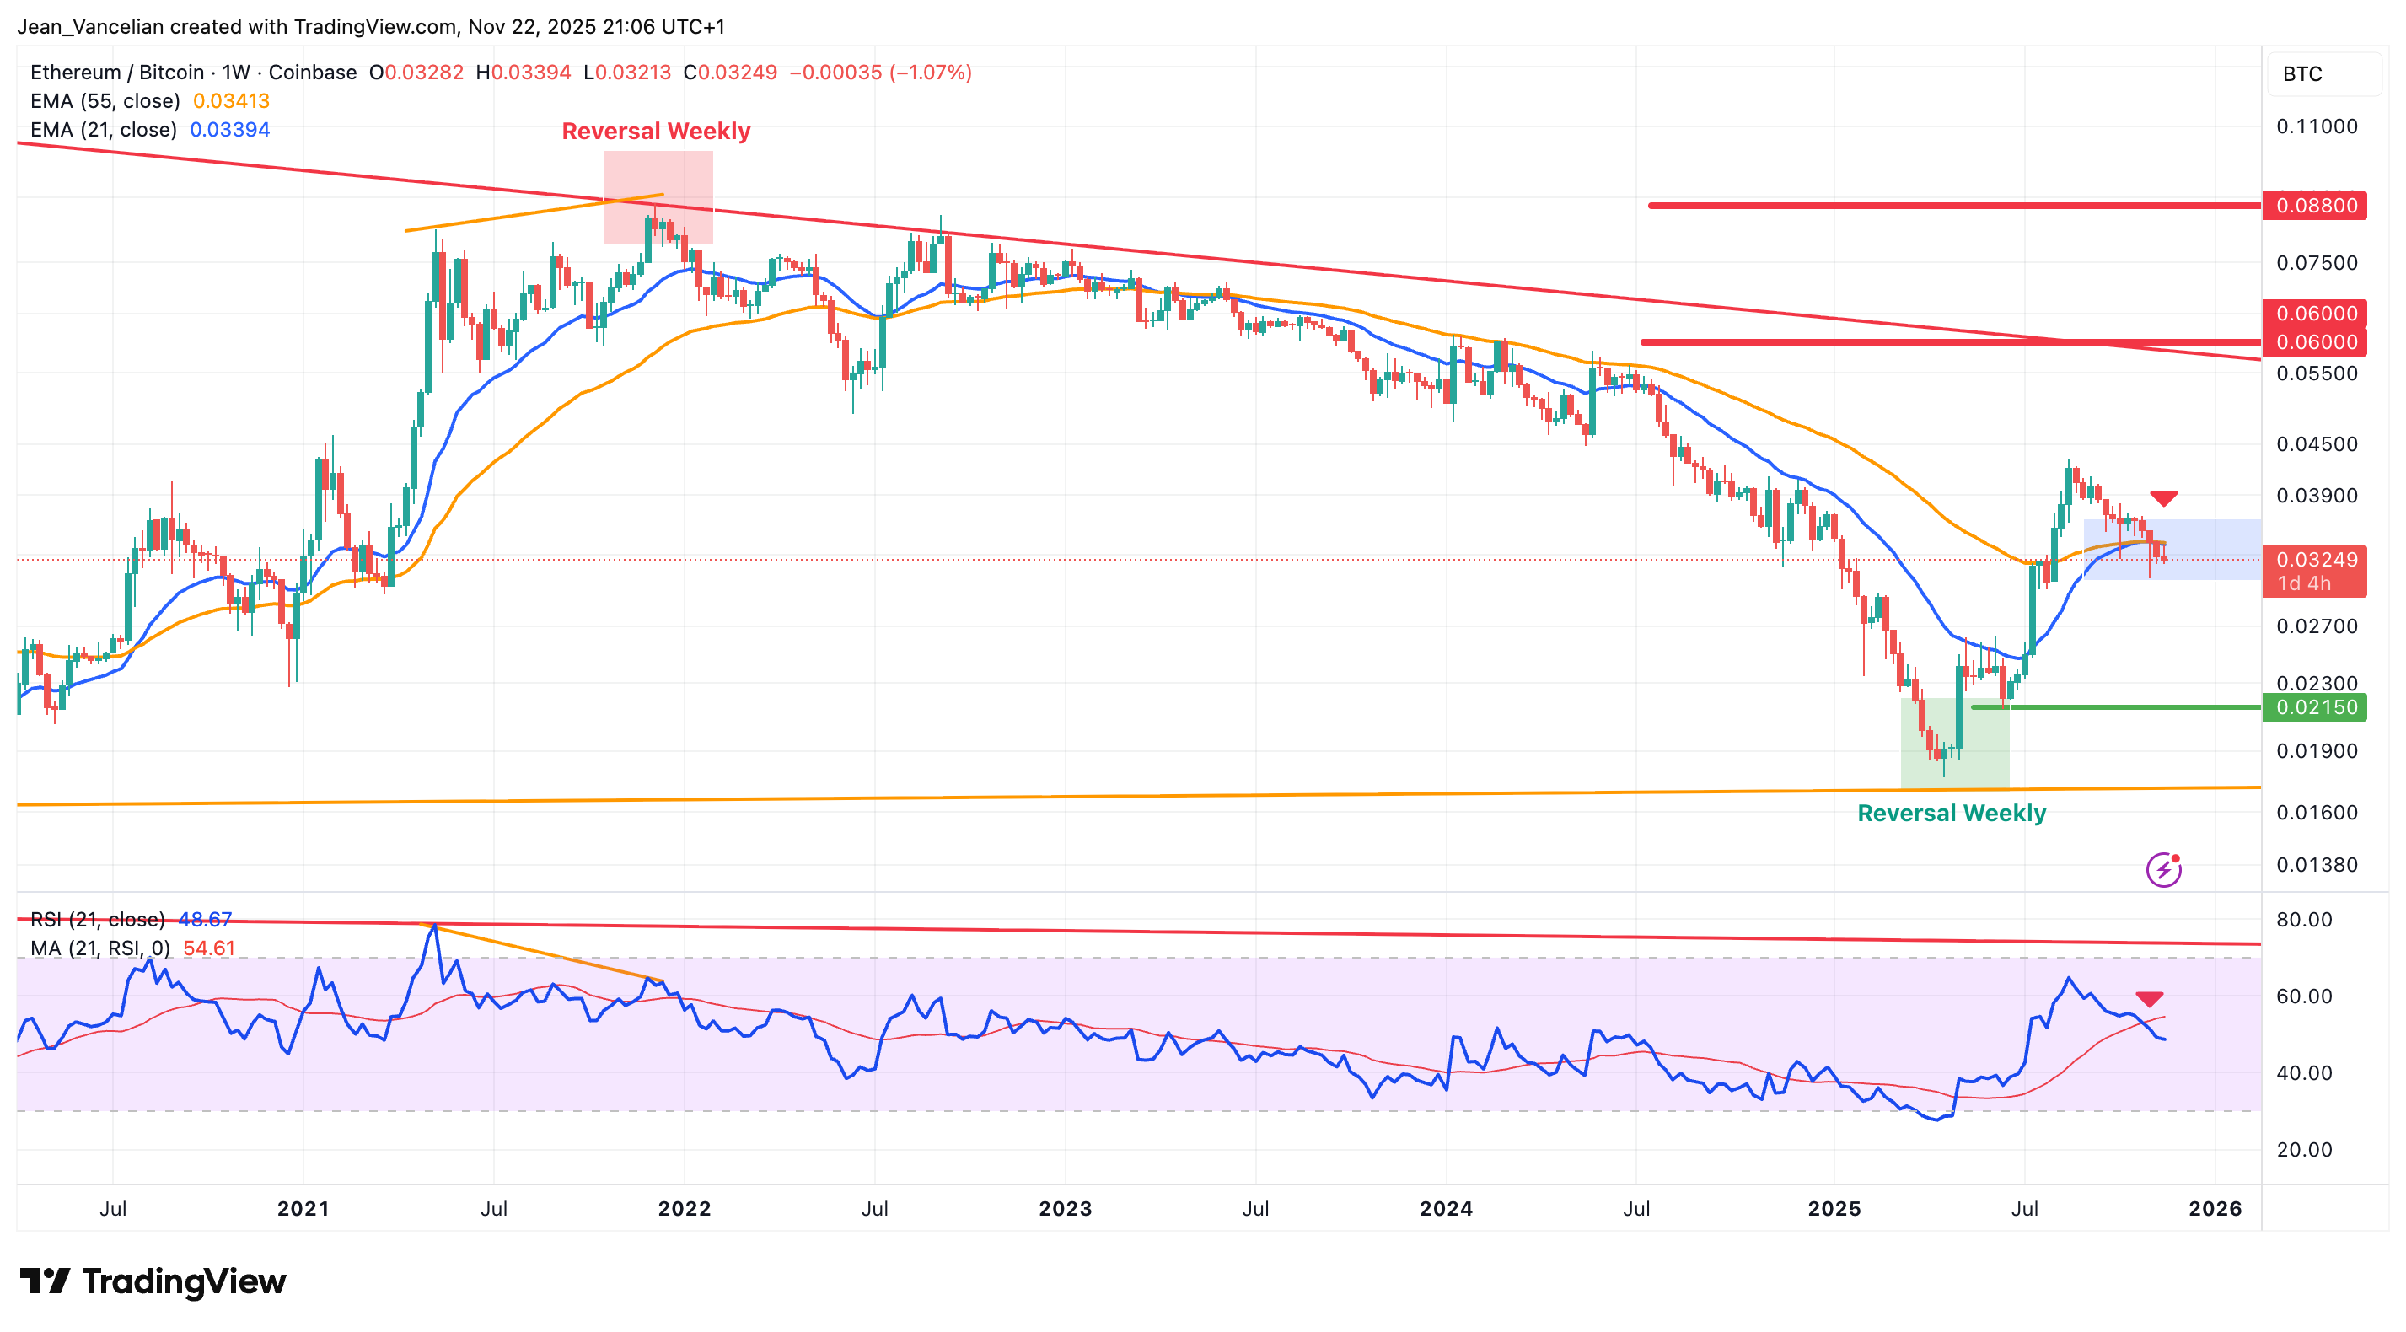Screen dimensions: 2406x1332
Task: Select the EMA (55, close) legend
Action: pos(105,101)
